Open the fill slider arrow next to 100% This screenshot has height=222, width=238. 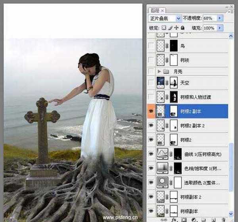[x=220, y=28]
